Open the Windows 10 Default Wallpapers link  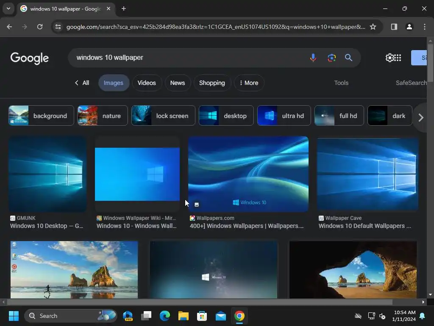(365, 226)
